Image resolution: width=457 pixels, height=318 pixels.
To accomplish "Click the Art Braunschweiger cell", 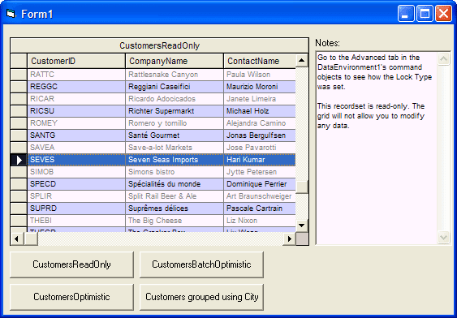I will (260, 196).
